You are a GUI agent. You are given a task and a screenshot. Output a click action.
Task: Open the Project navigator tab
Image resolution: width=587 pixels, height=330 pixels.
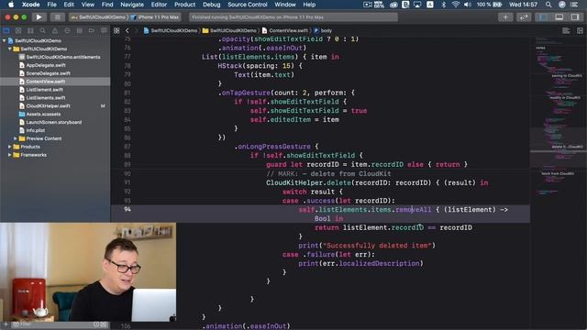point(6,30)
